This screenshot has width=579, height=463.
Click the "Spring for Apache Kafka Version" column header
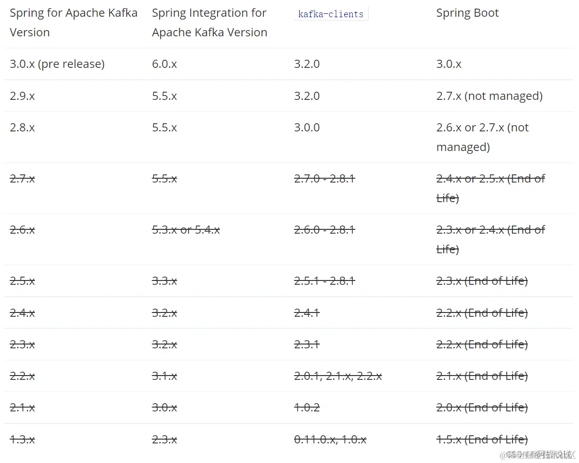(73, 22)
